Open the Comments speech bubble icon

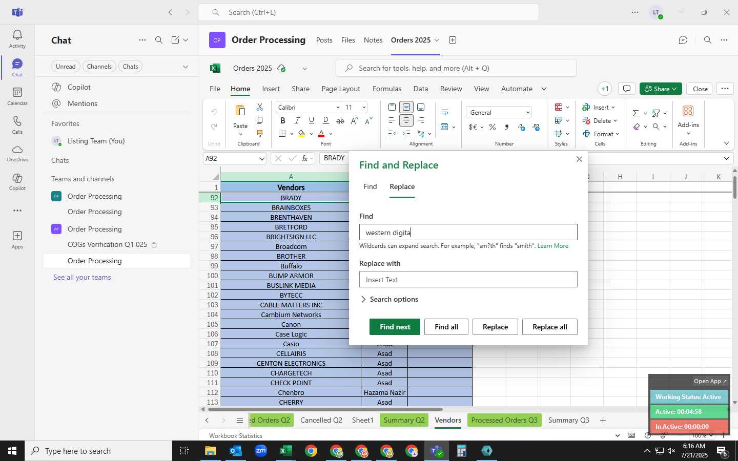click(x=627, y=89)
